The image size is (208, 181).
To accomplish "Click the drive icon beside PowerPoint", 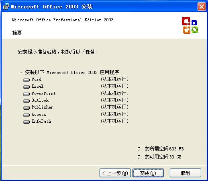I will 27,94.
